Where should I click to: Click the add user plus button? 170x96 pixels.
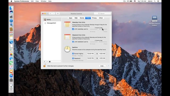coord(44,62)
